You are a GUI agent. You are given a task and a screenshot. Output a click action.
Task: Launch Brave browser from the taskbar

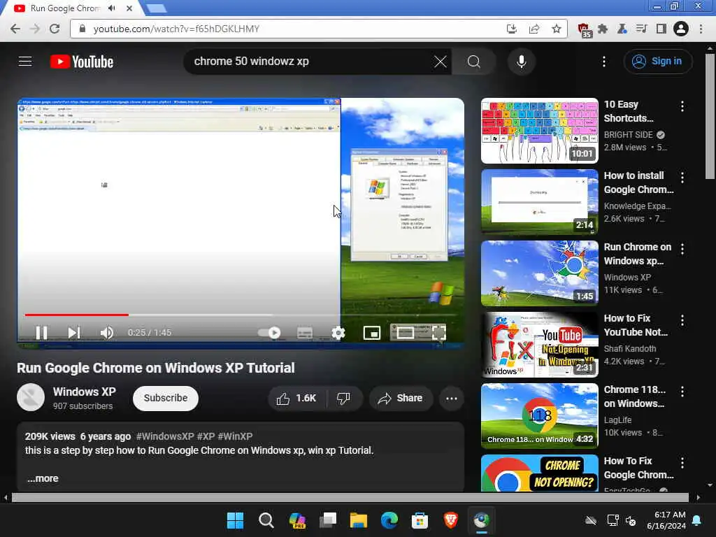tap(451, 520)
